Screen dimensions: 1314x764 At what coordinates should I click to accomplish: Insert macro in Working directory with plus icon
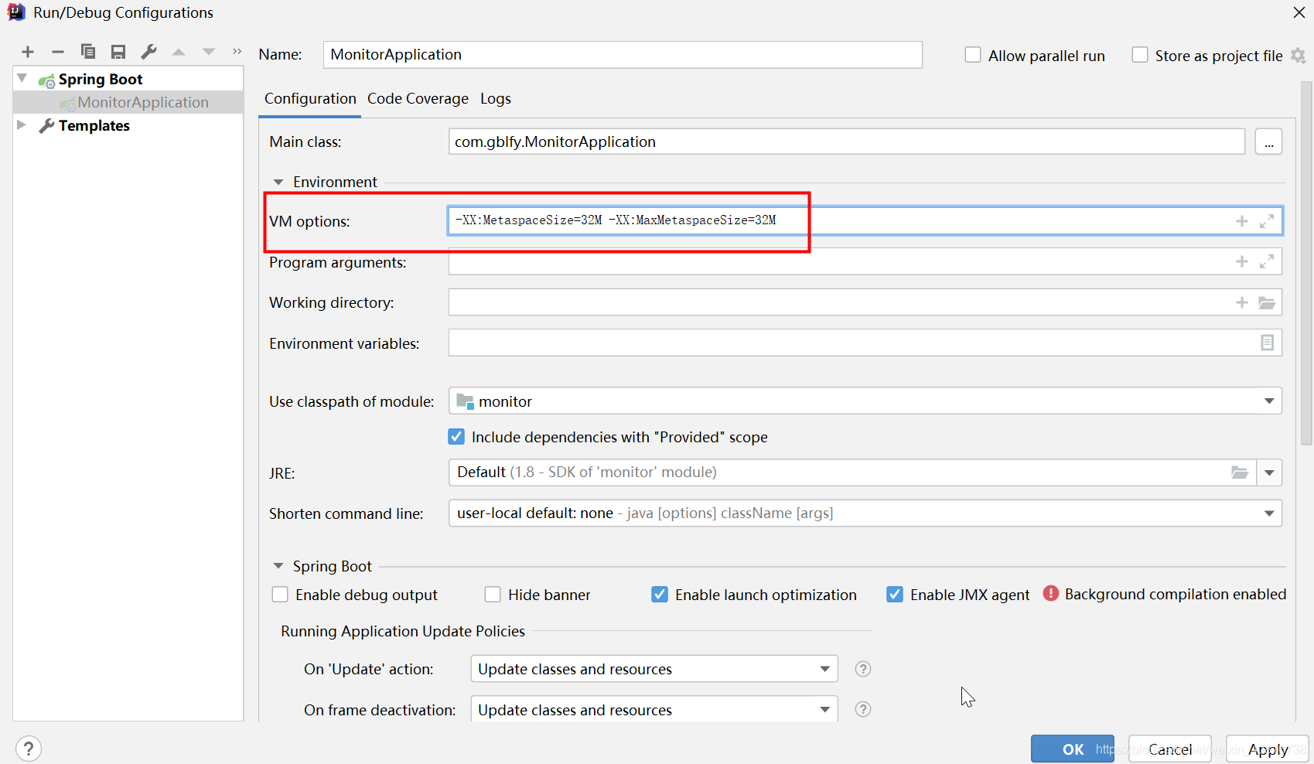(1242, 302)
